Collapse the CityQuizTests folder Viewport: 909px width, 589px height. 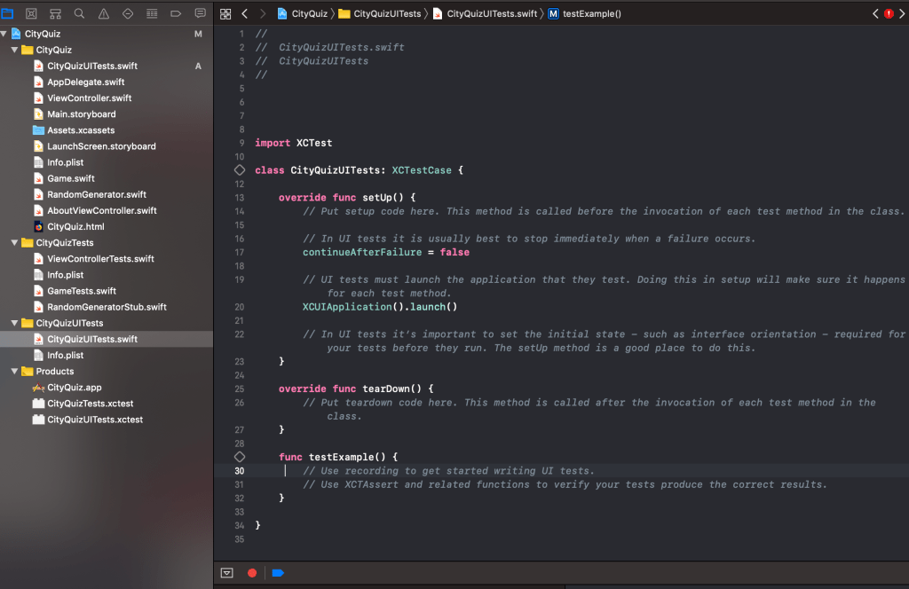(14, 243)
